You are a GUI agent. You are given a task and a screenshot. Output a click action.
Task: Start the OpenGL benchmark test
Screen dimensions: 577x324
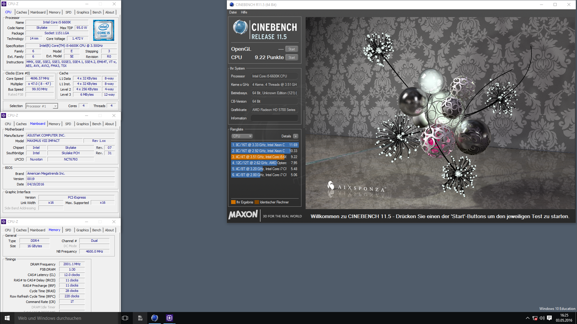[292, 49]
